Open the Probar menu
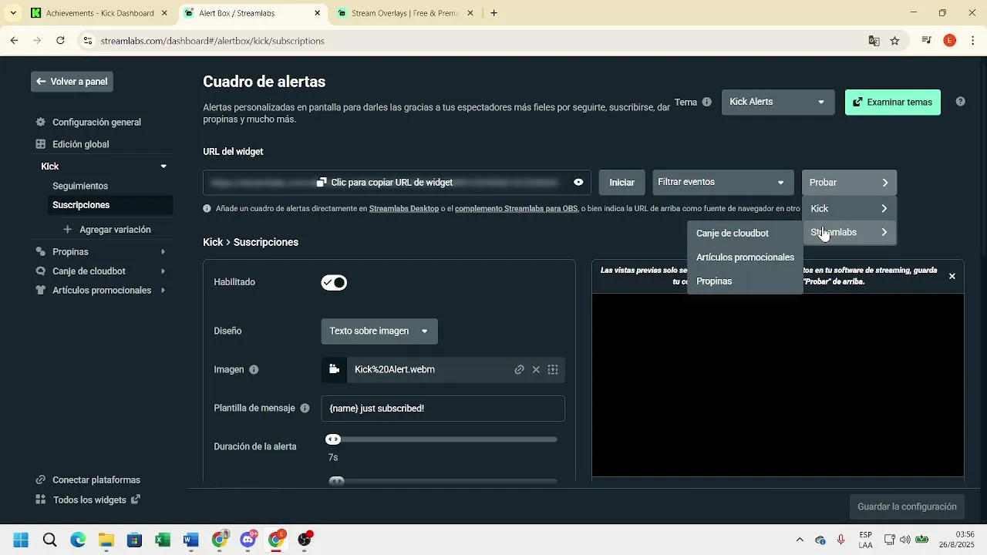The width and height of the screenshot is (987, 555). click(849, 183)
